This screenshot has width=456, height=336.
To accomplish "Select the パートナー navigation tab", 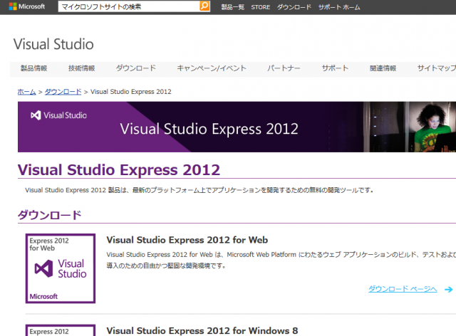I will point(284,68).
